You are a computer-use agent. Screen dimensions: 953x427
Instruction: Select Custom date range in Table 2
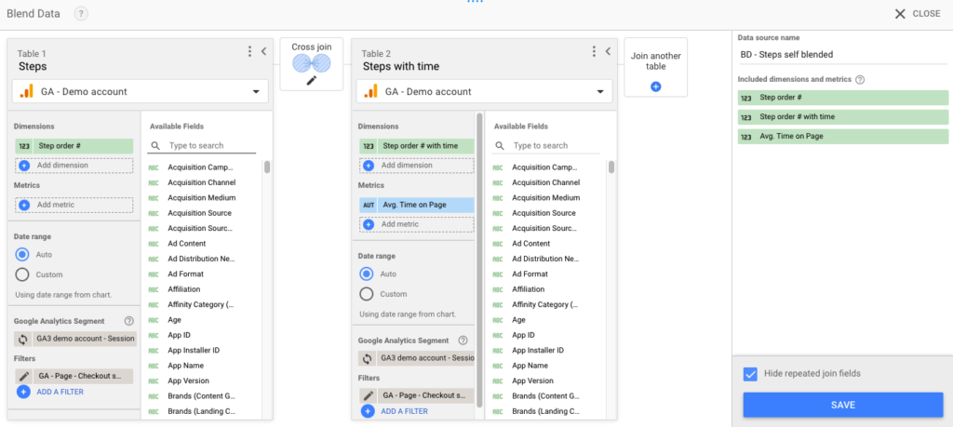pyautogui.click(x=367, y=294)
